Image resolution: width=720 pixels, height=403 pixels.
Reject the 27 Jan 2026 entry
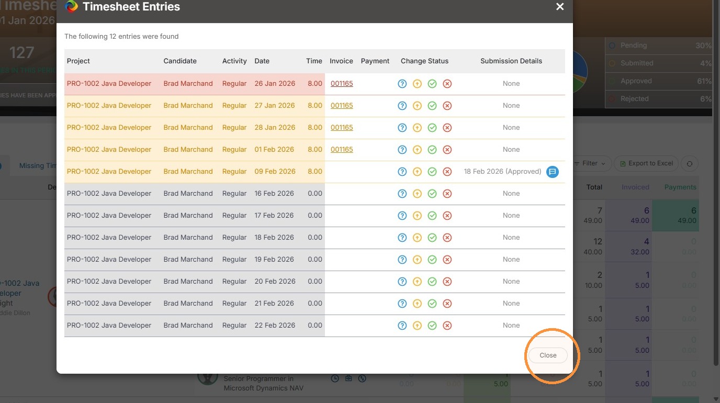tap(447, 106)
